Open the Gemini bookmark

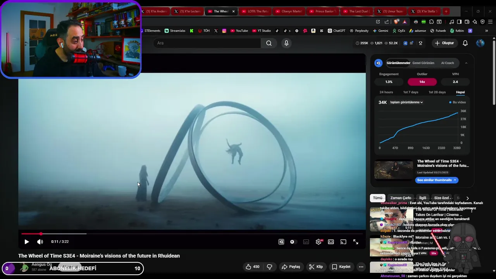point(381,31)
